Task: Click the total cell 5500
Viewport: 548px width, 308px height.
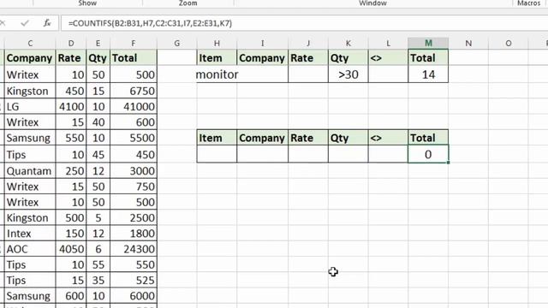Action: coord(134,138)
